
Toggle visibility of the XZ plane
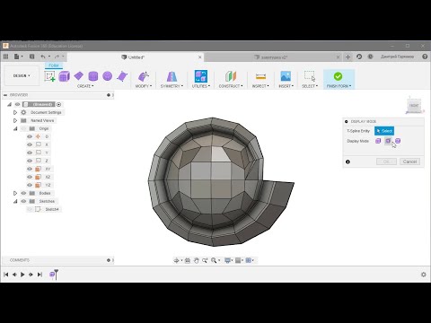click(x=30, y=177)
